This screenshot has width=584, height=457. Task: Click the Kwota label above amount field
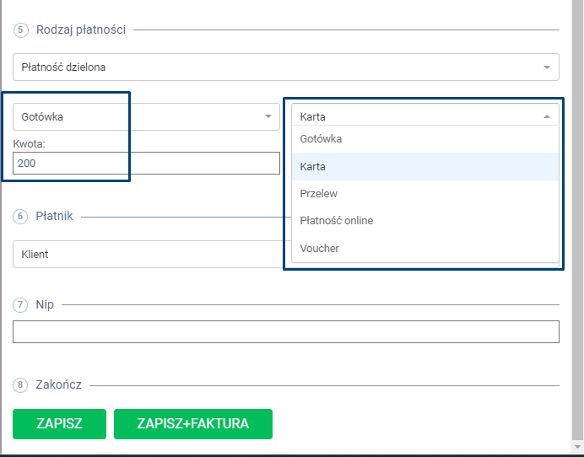click(30, 144)
